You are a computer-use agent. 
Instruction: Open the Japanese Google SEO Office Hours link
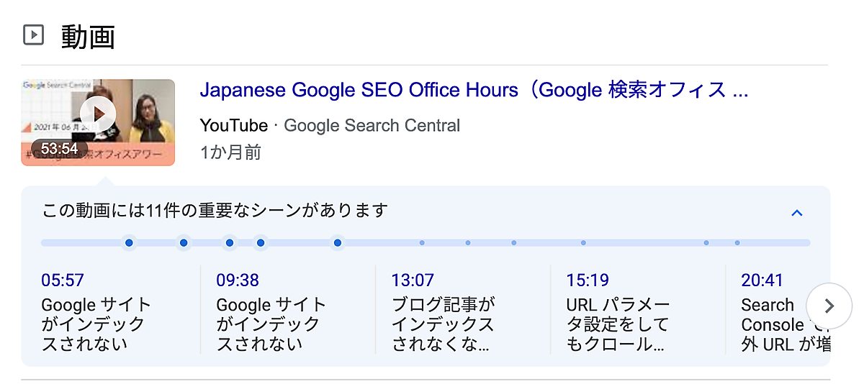(474, 91)
